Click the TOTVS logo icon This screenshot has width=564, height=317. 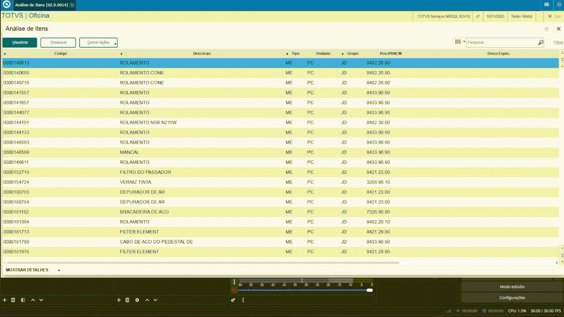point(6,5)
